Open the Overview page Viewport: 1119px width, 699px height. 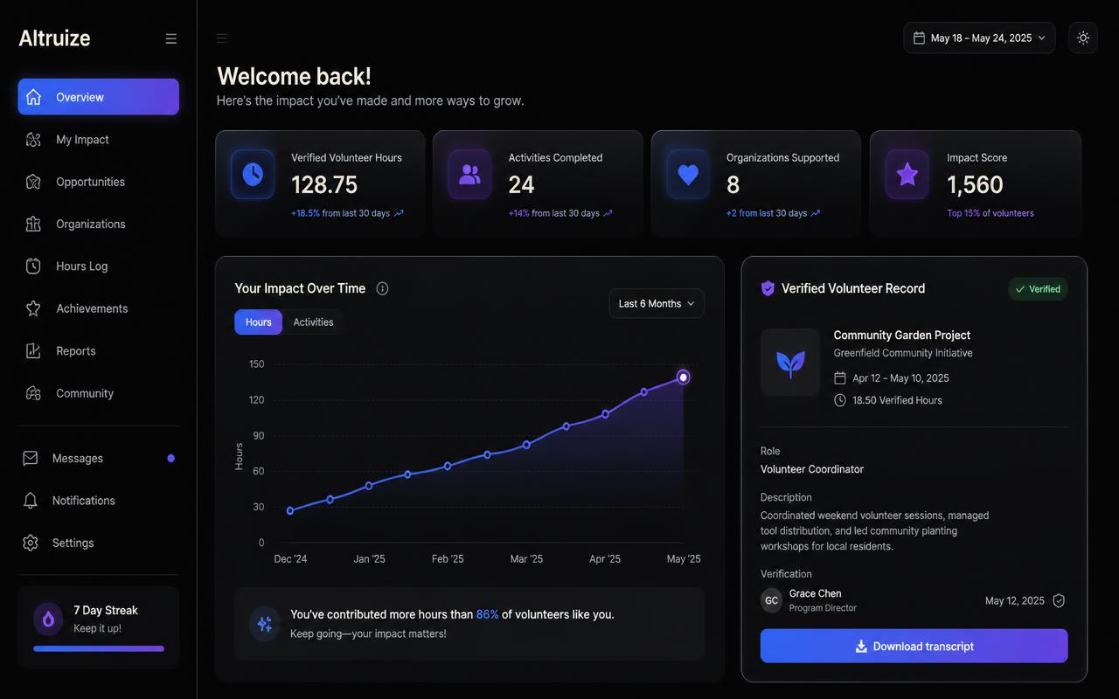click(x=99, y=97)
